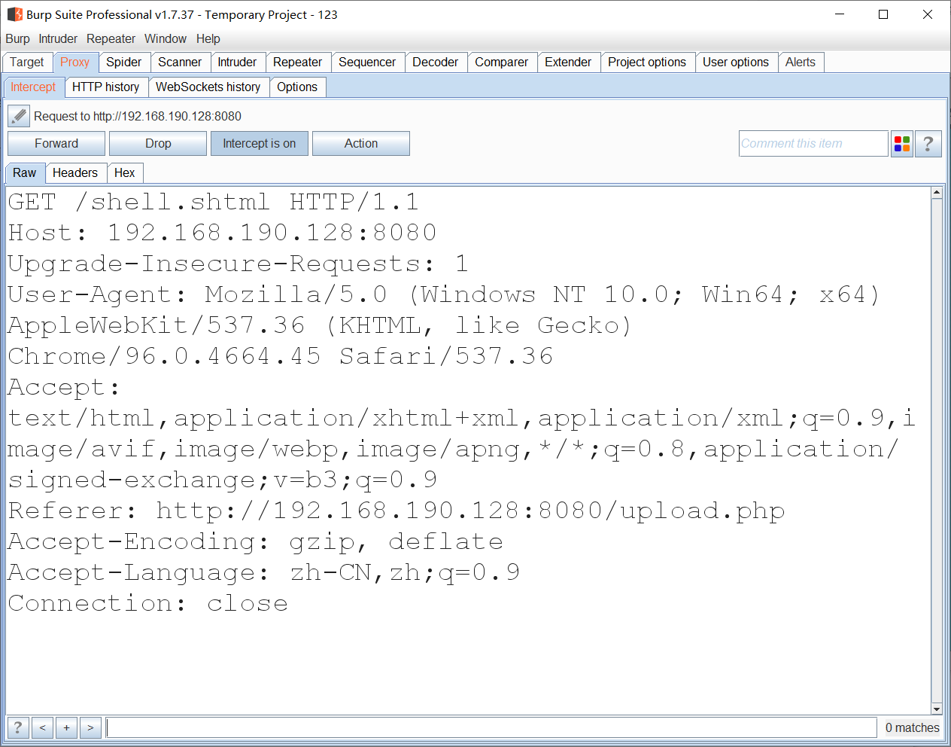
Task: Switch to the Headers message view tab
Action: pos(75,173)
